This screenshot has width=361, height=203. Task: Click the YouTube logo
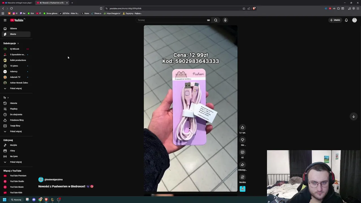click(17, 20)
